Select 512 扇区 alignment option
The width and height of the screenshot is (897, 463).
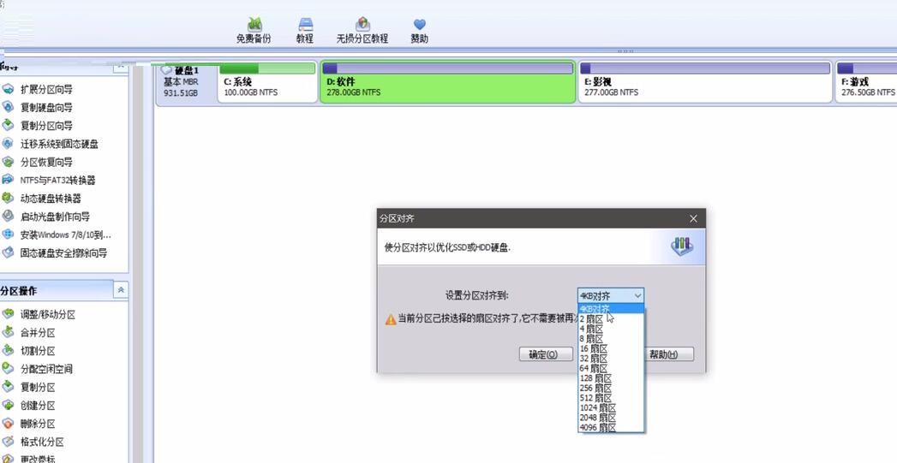pos(611,397)
